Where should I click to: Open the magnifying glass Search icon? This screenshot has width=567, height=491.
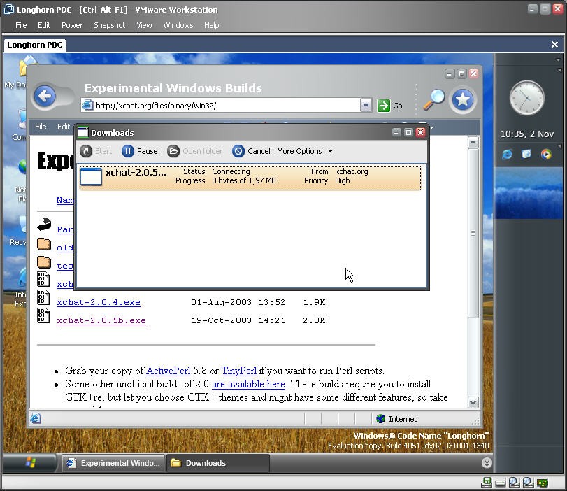[x=435, y=99]
